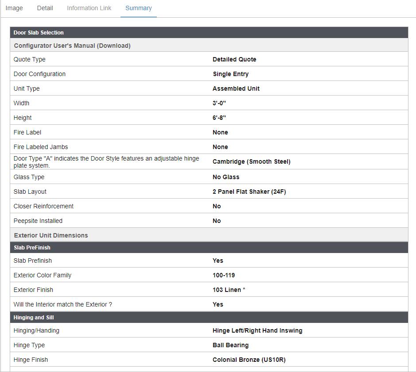The width and height of the screenshot is (416, 372).
Task: Open Configurator User's Manual download link
Action: pos(72,46)
